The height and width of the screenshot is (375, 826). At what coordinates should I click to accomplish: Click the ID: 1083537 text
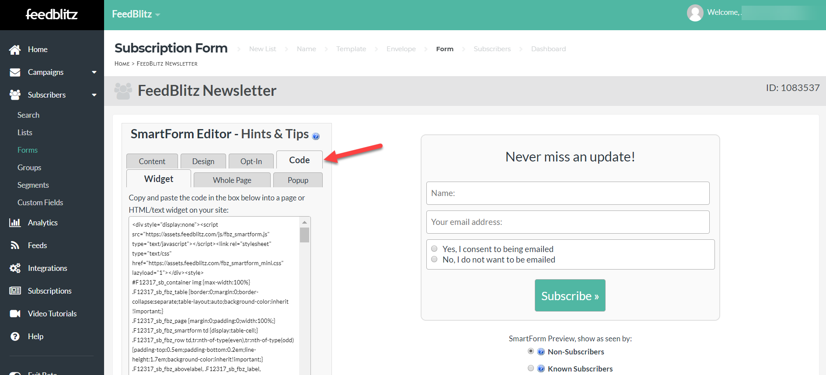793,88
